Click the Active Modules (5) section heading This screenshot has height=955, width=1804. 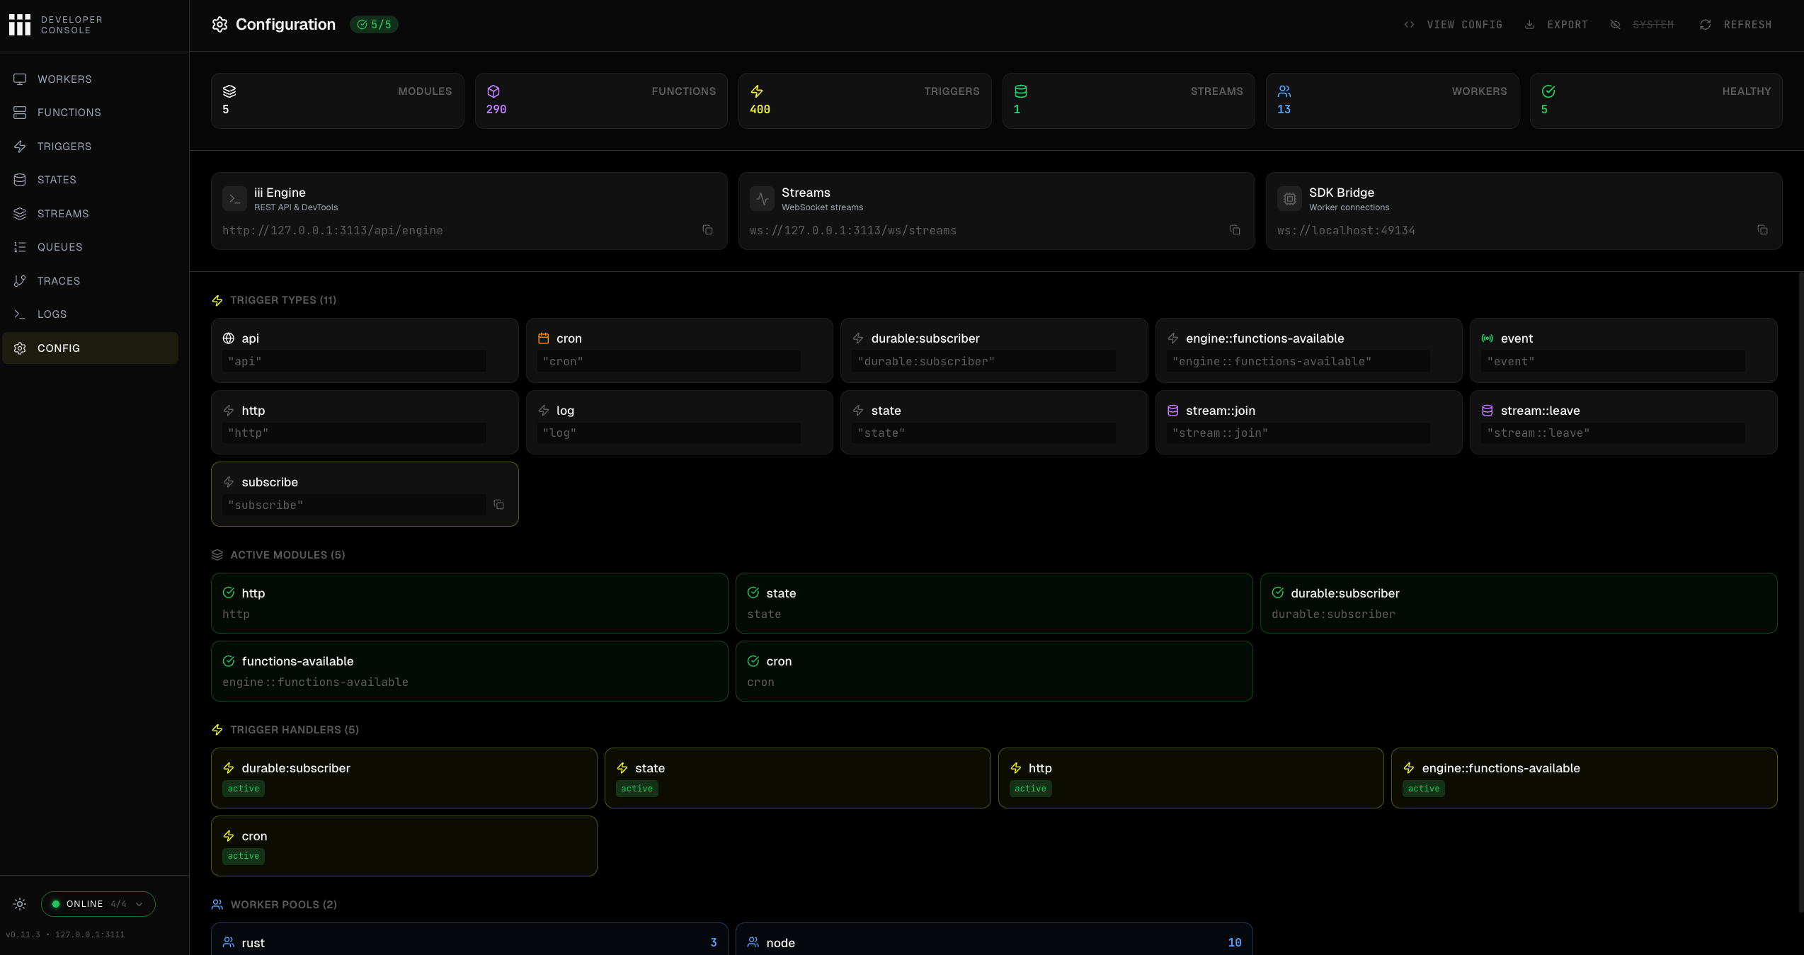click(x=287, y=555)
